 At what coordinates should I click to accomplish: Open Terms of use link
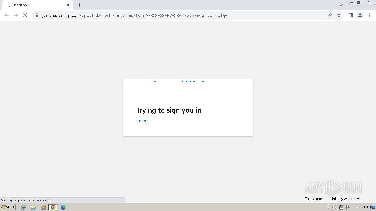tap(314, 199)
